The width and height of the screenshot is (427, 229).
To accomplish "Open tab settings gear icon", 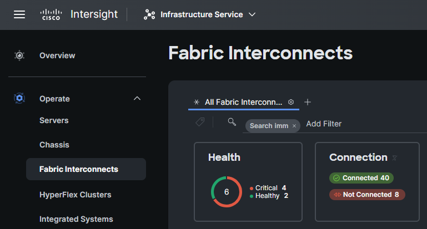I will tap(291, 102).
